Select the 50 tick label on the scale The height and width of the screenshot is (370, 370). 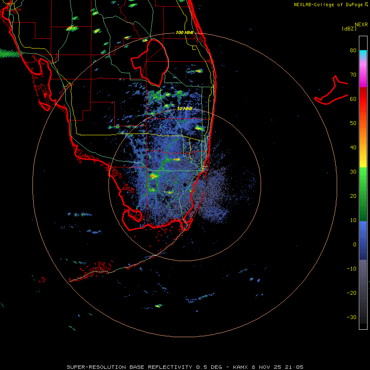point(353,123)
